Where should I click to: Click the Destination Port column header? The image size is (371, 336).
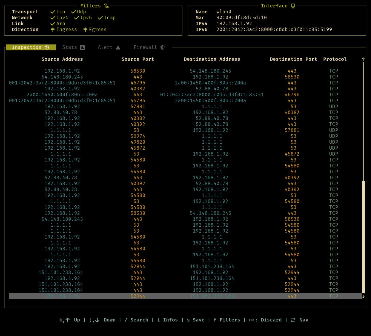[294, 59]
